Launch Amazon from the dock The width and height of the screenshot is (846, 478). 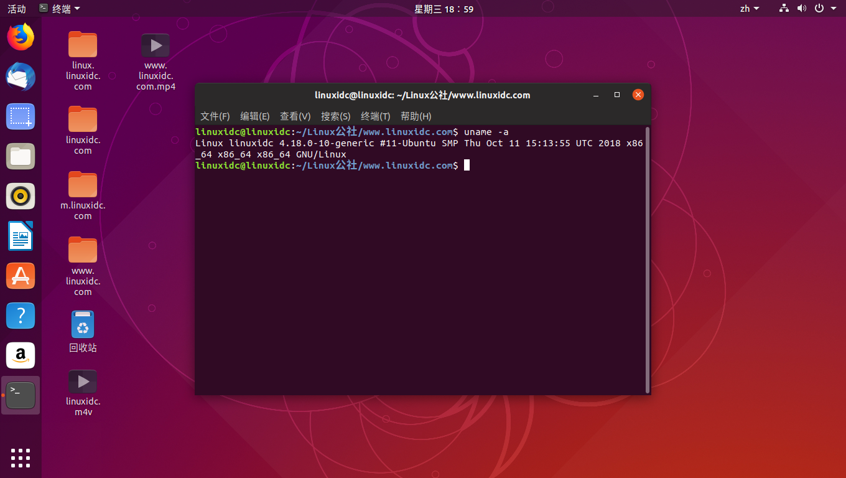pyautogui.click(x=21, y=355)
